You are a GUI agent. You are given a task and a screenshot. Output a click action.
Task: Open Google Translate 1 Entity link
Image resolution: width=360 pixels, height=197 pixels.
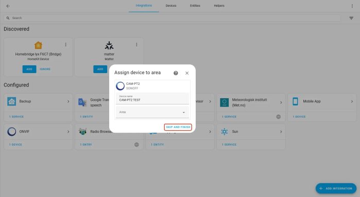[87, 117]
